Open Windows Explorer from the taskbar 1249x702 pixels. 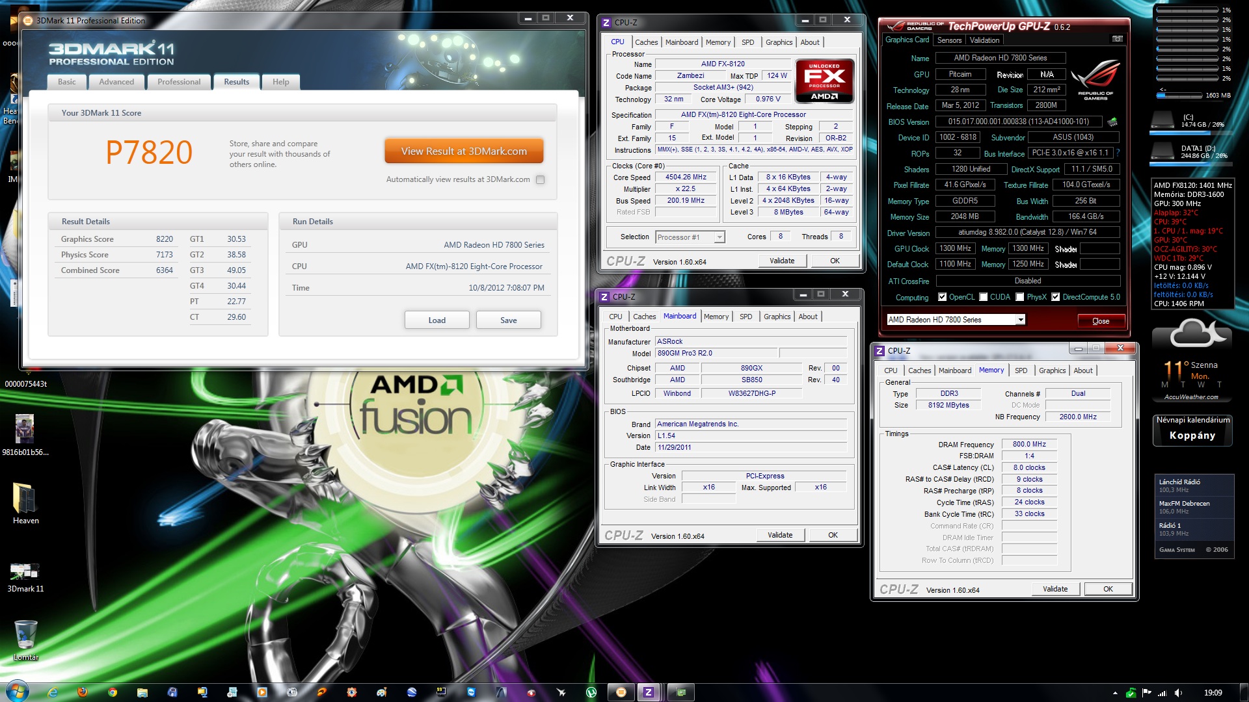(142, 692)
